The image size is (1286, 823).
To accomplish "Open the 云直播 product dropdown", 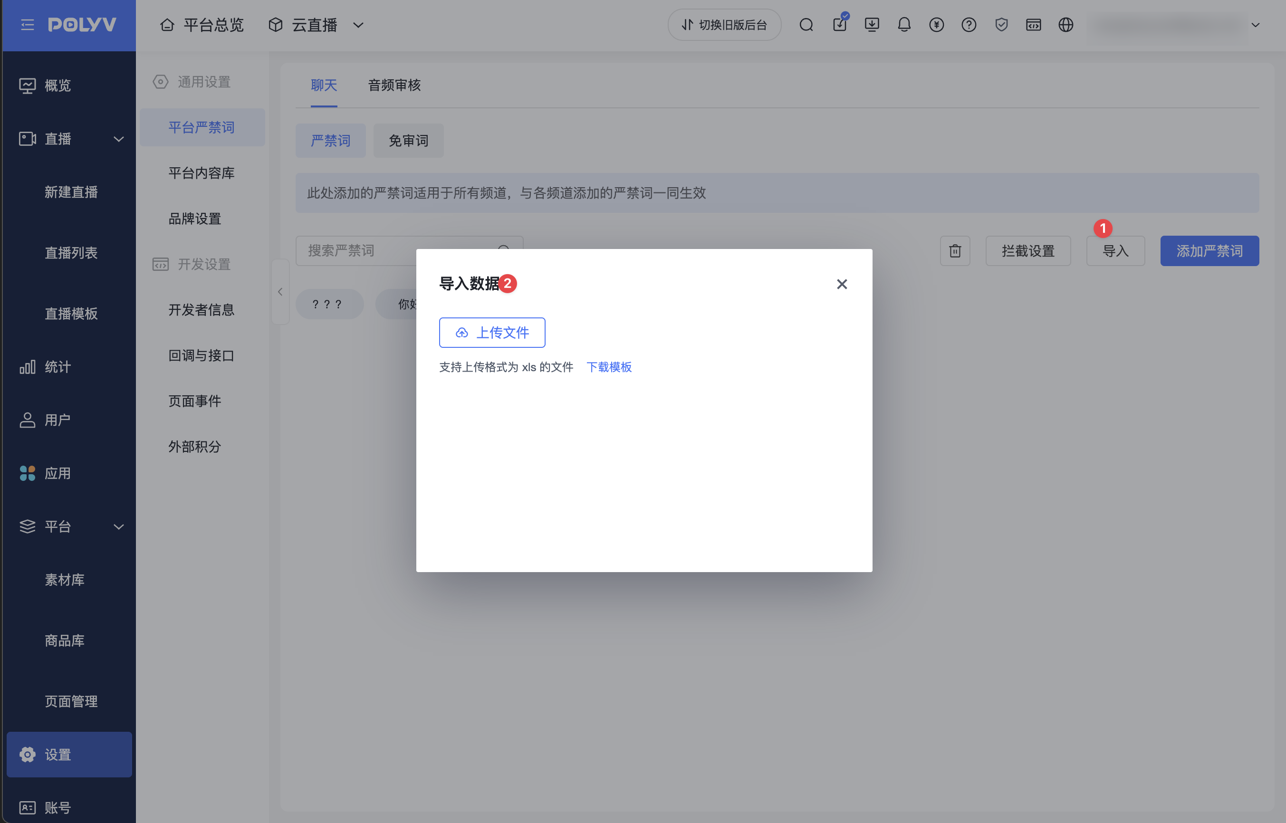I will tap(316, 25).
